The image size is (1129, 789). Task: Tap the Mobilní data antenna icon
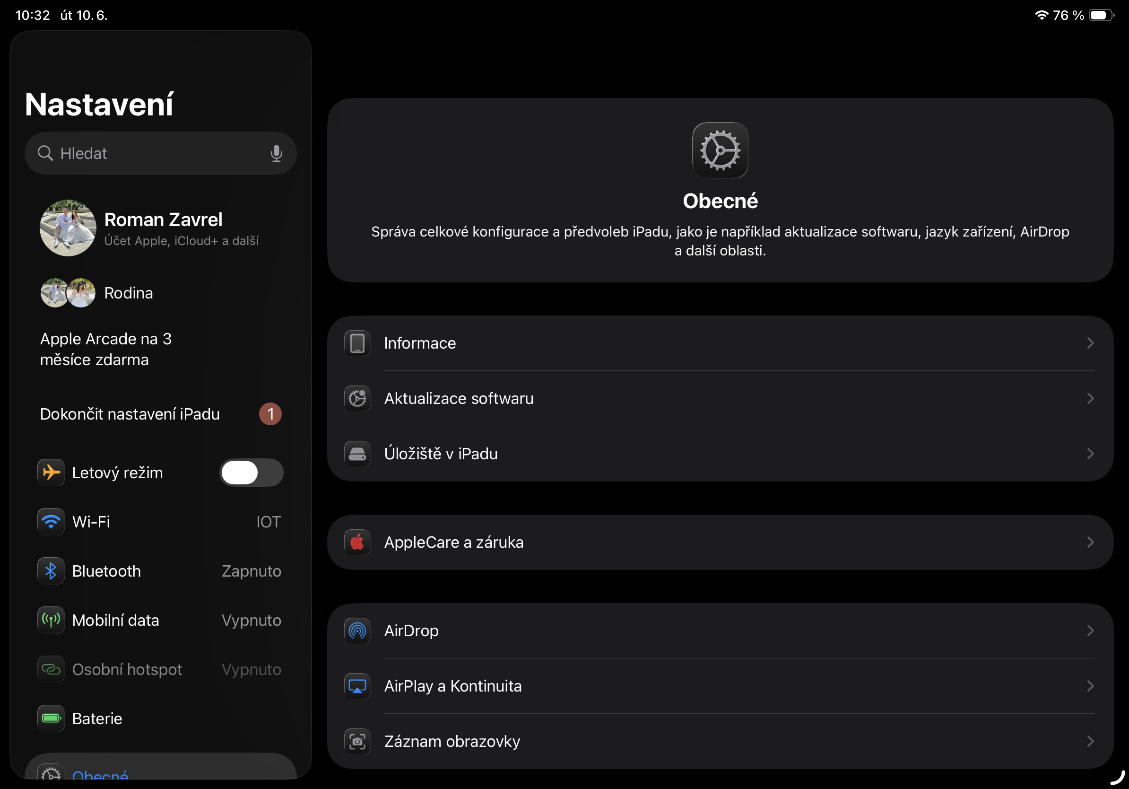point(51,620)
